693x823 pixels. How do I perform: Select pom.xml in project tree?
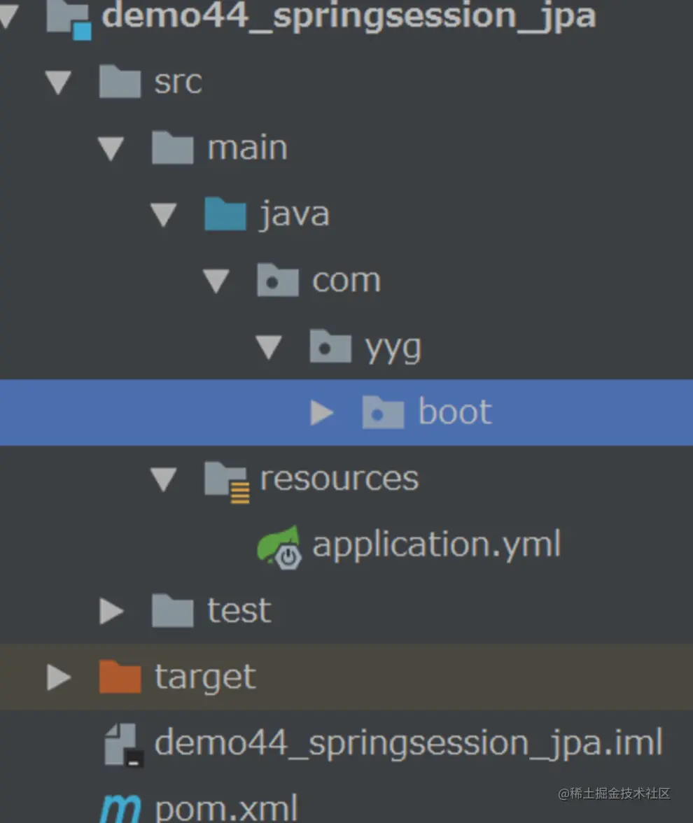pyautogui.click(x=226, y=808)
